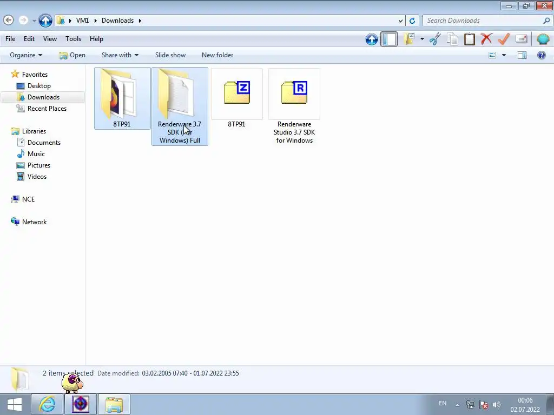Click the E-mail envelope icon
554x415 pixels.
tap(522, 38)
